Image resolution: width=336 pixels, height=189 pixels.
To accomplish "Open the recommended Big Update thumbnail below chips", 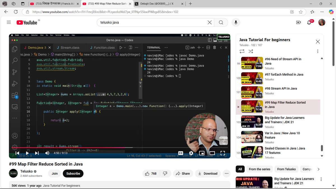I will (254, 183).
